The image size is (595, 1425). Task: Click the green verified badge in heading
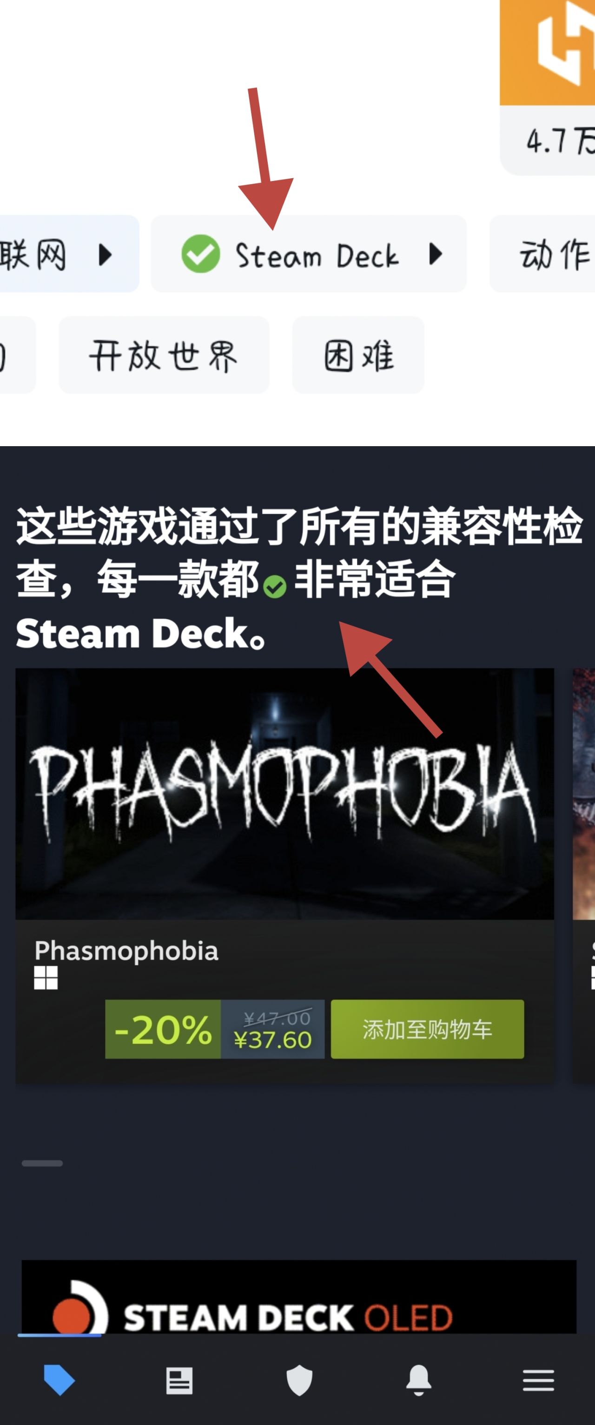point(275,586)
